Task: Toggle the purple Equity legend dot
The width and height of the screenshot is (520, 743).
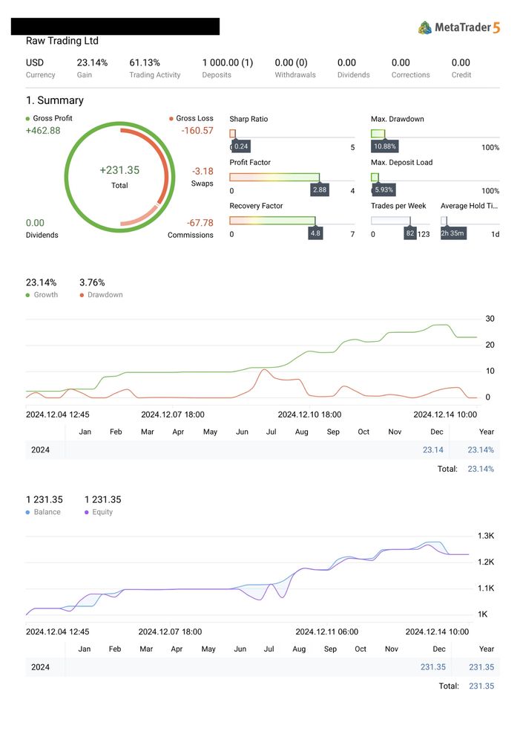Action: click(x=87, y=512)
